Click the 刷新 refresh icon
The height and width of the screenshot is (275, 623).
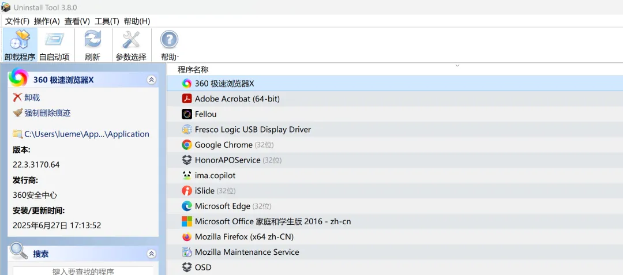(92, 40)
